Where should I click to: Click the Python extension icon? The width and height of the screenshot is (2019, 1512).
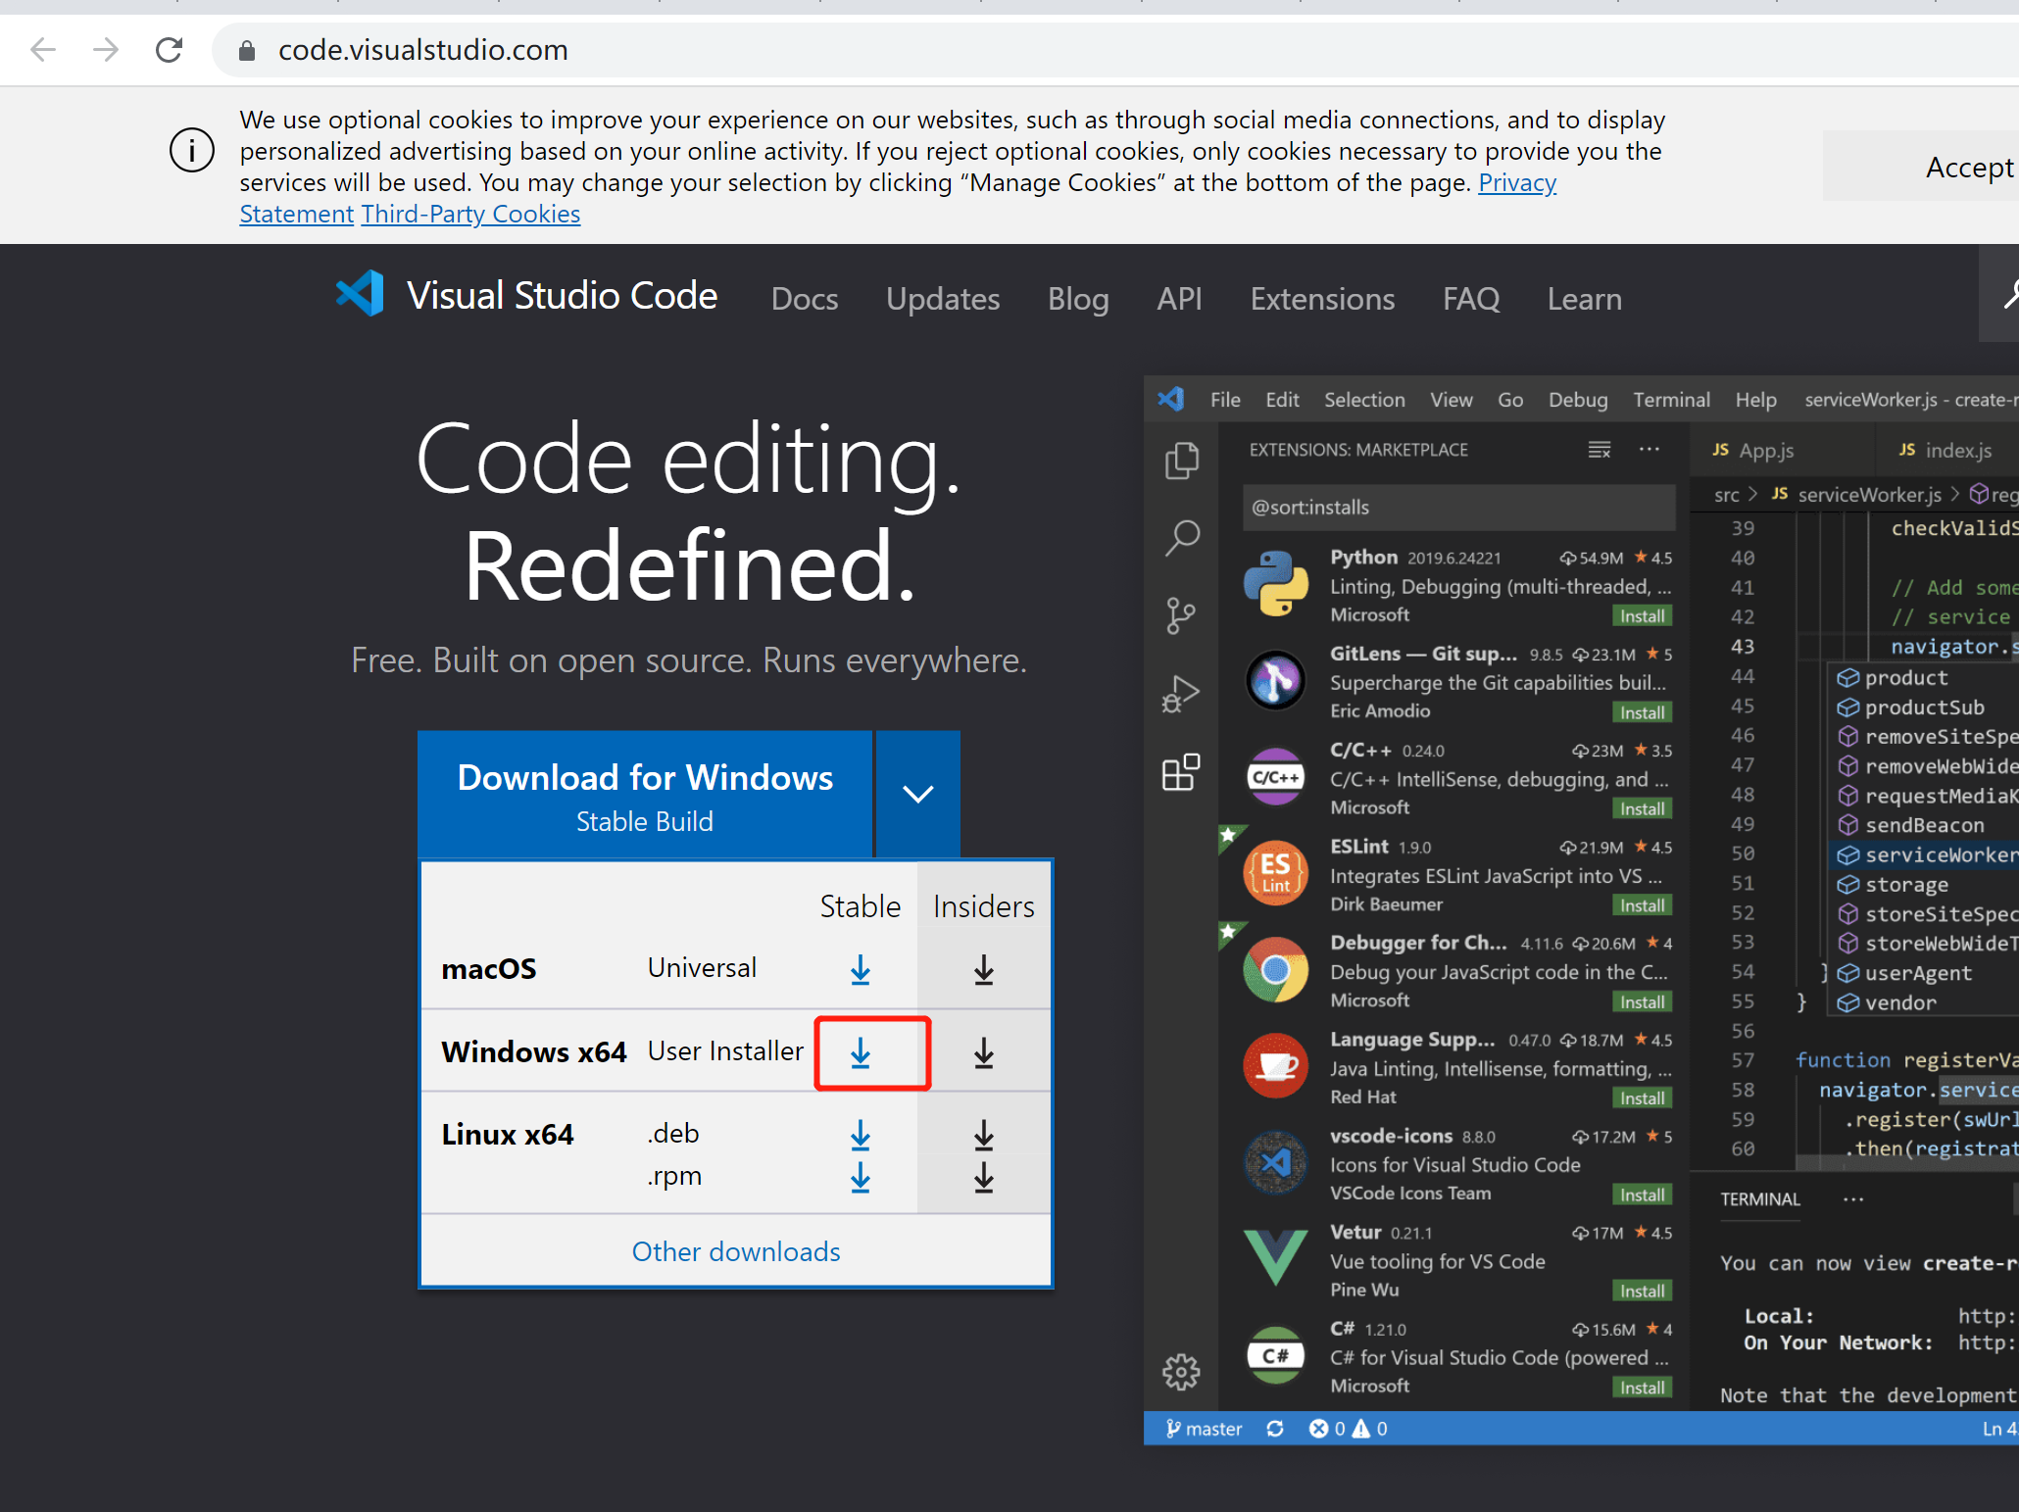[x=1276, y=584]
